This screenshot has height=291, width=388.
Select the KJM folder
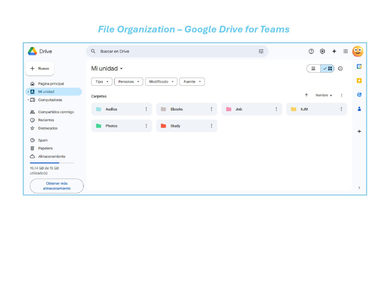[x=317, y=109]
